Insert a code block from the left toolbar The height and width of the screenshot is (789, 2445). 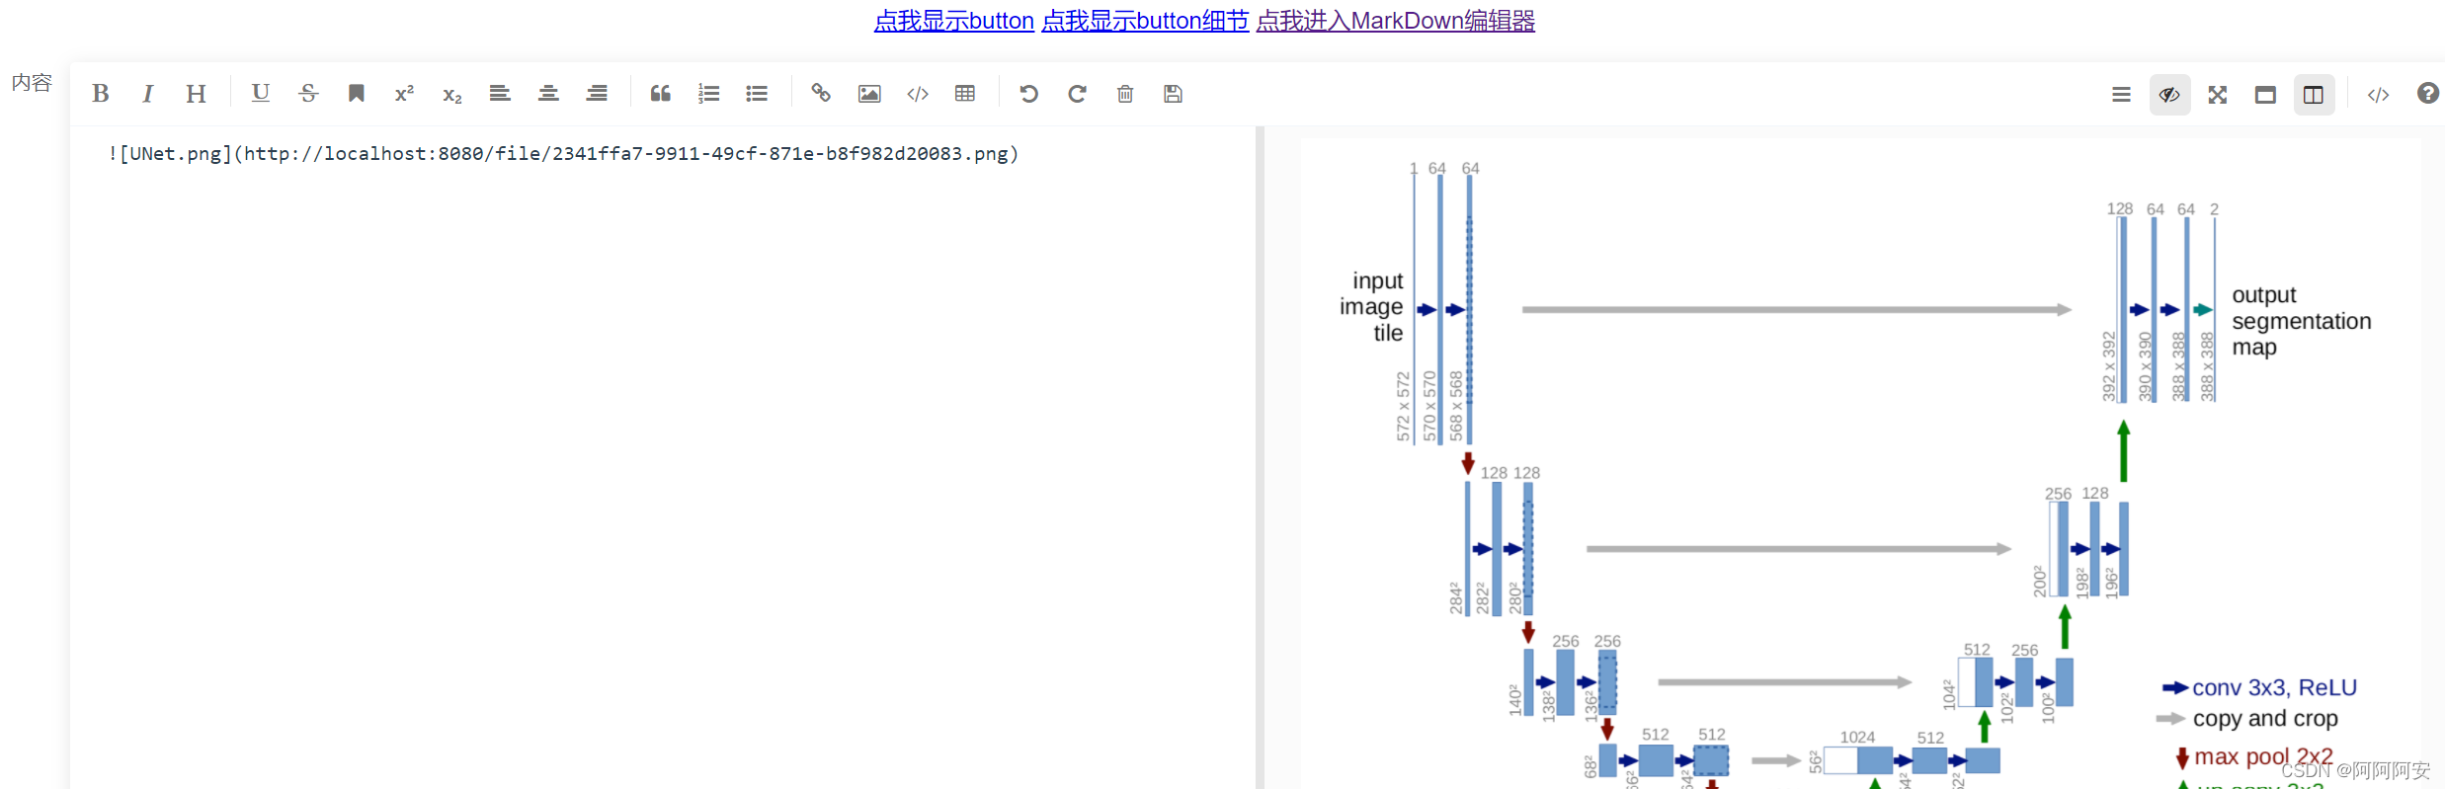pyautogui.click(x=918, y=94)
